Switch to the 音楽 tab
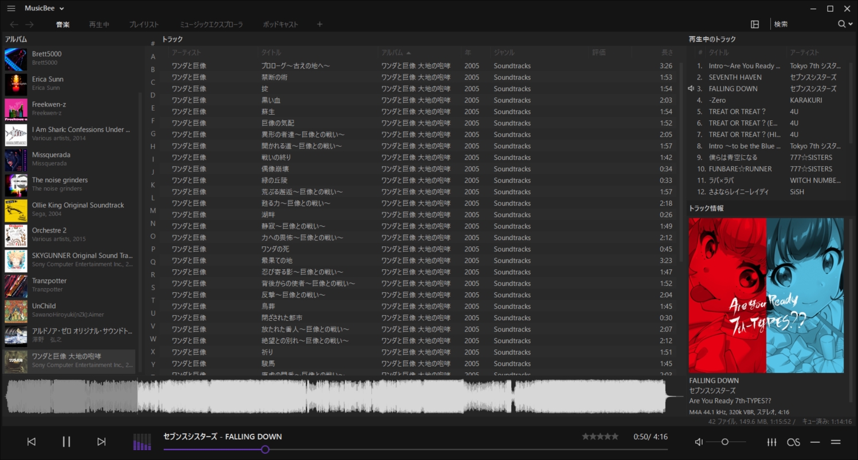This screenshot has width=858, height=460. 63,25
